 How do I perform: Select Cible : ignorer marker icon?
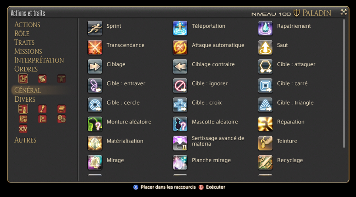coord(180,85)
